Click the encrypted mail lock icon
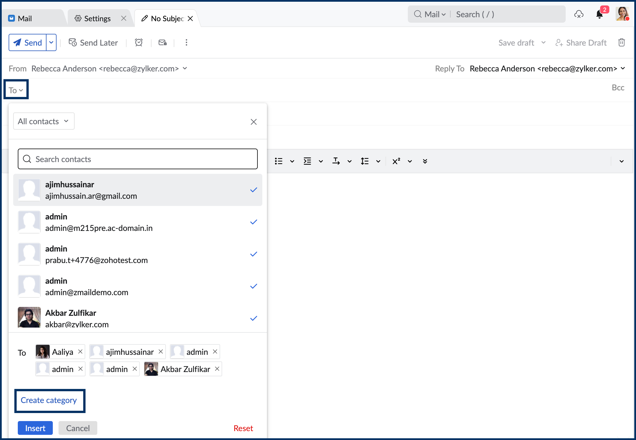The image size is (636, 440). [162, 42]
